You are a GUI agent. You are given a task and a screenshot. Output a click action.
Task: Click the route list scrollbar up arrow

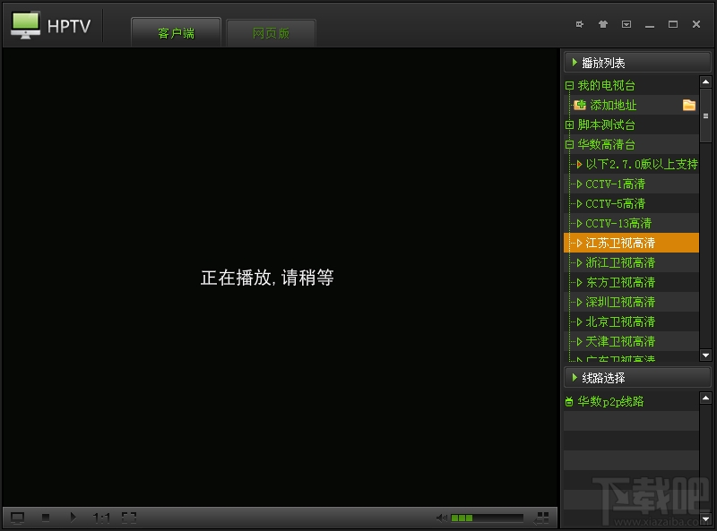pyautogui.click(x=705, y=398)
